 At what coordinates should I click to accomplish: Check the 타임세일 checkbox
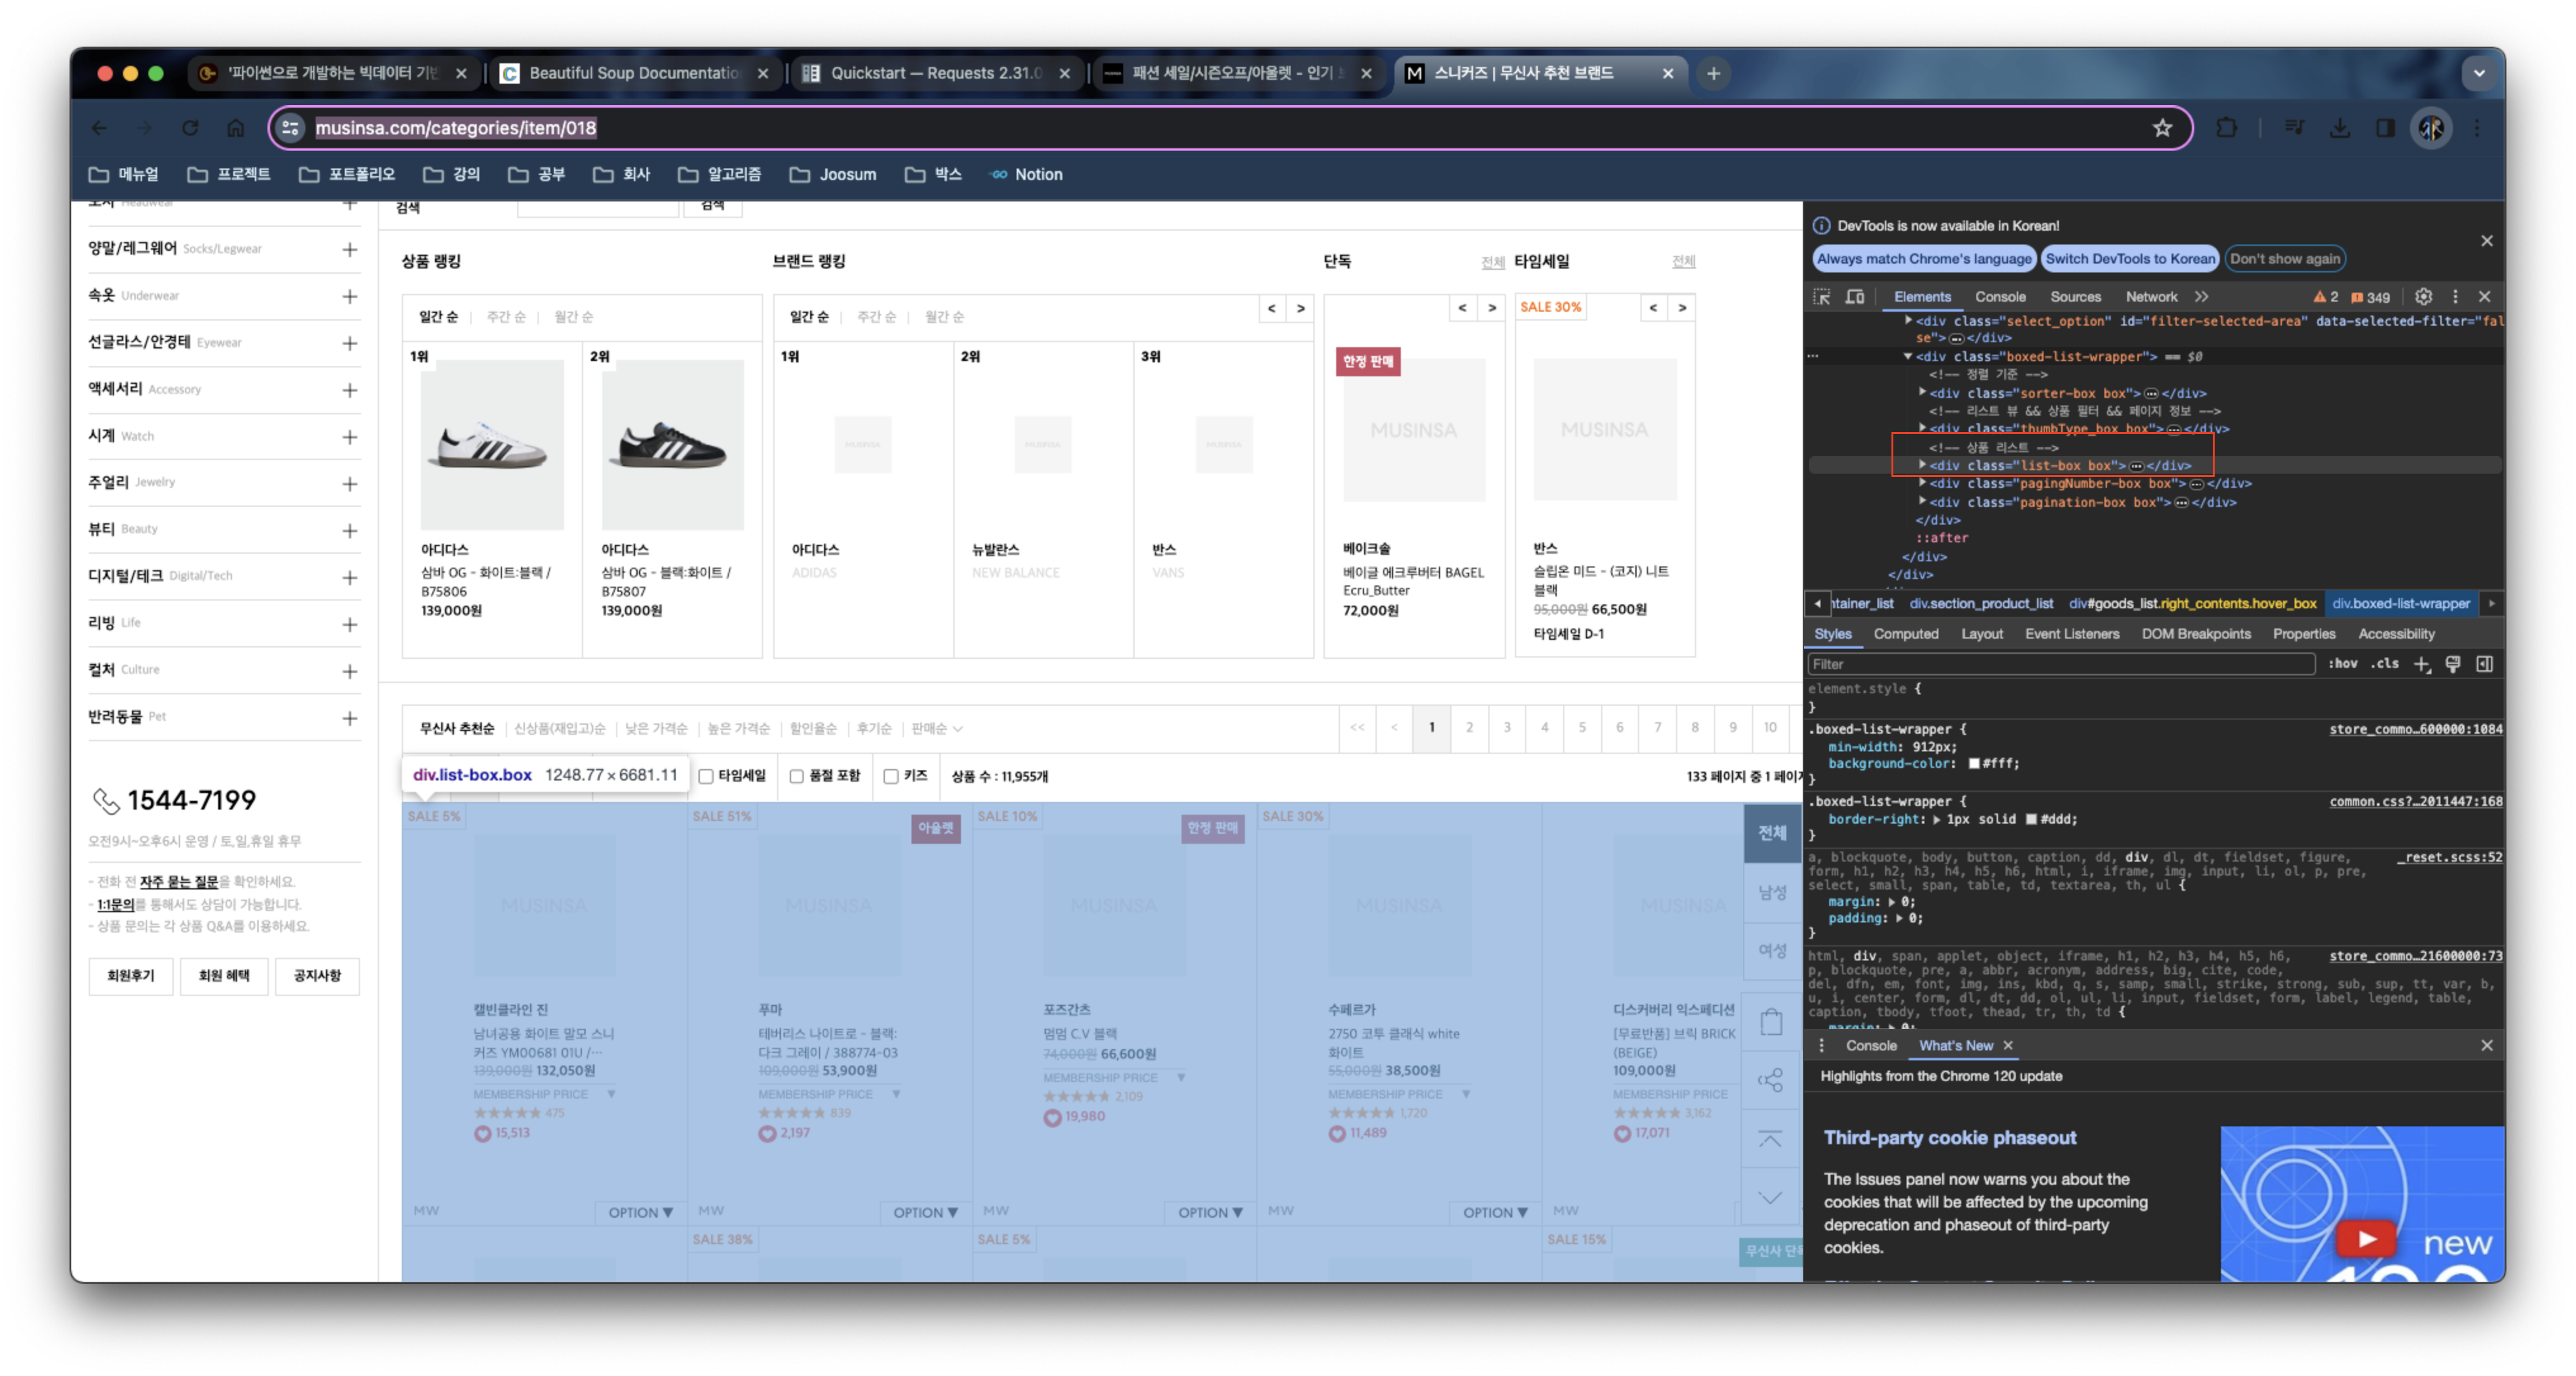(x=706, y=777)
